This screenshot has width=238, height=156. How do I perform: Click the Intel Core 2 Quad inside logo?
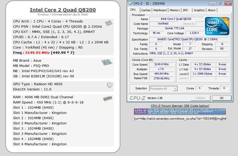click(217, 26)
